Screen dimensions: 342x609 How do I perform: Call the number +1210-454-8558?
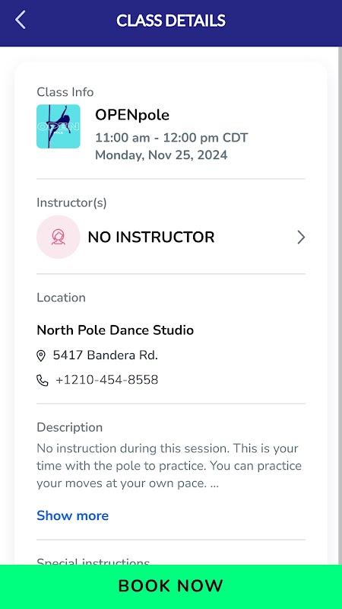[x=106, y=380]
